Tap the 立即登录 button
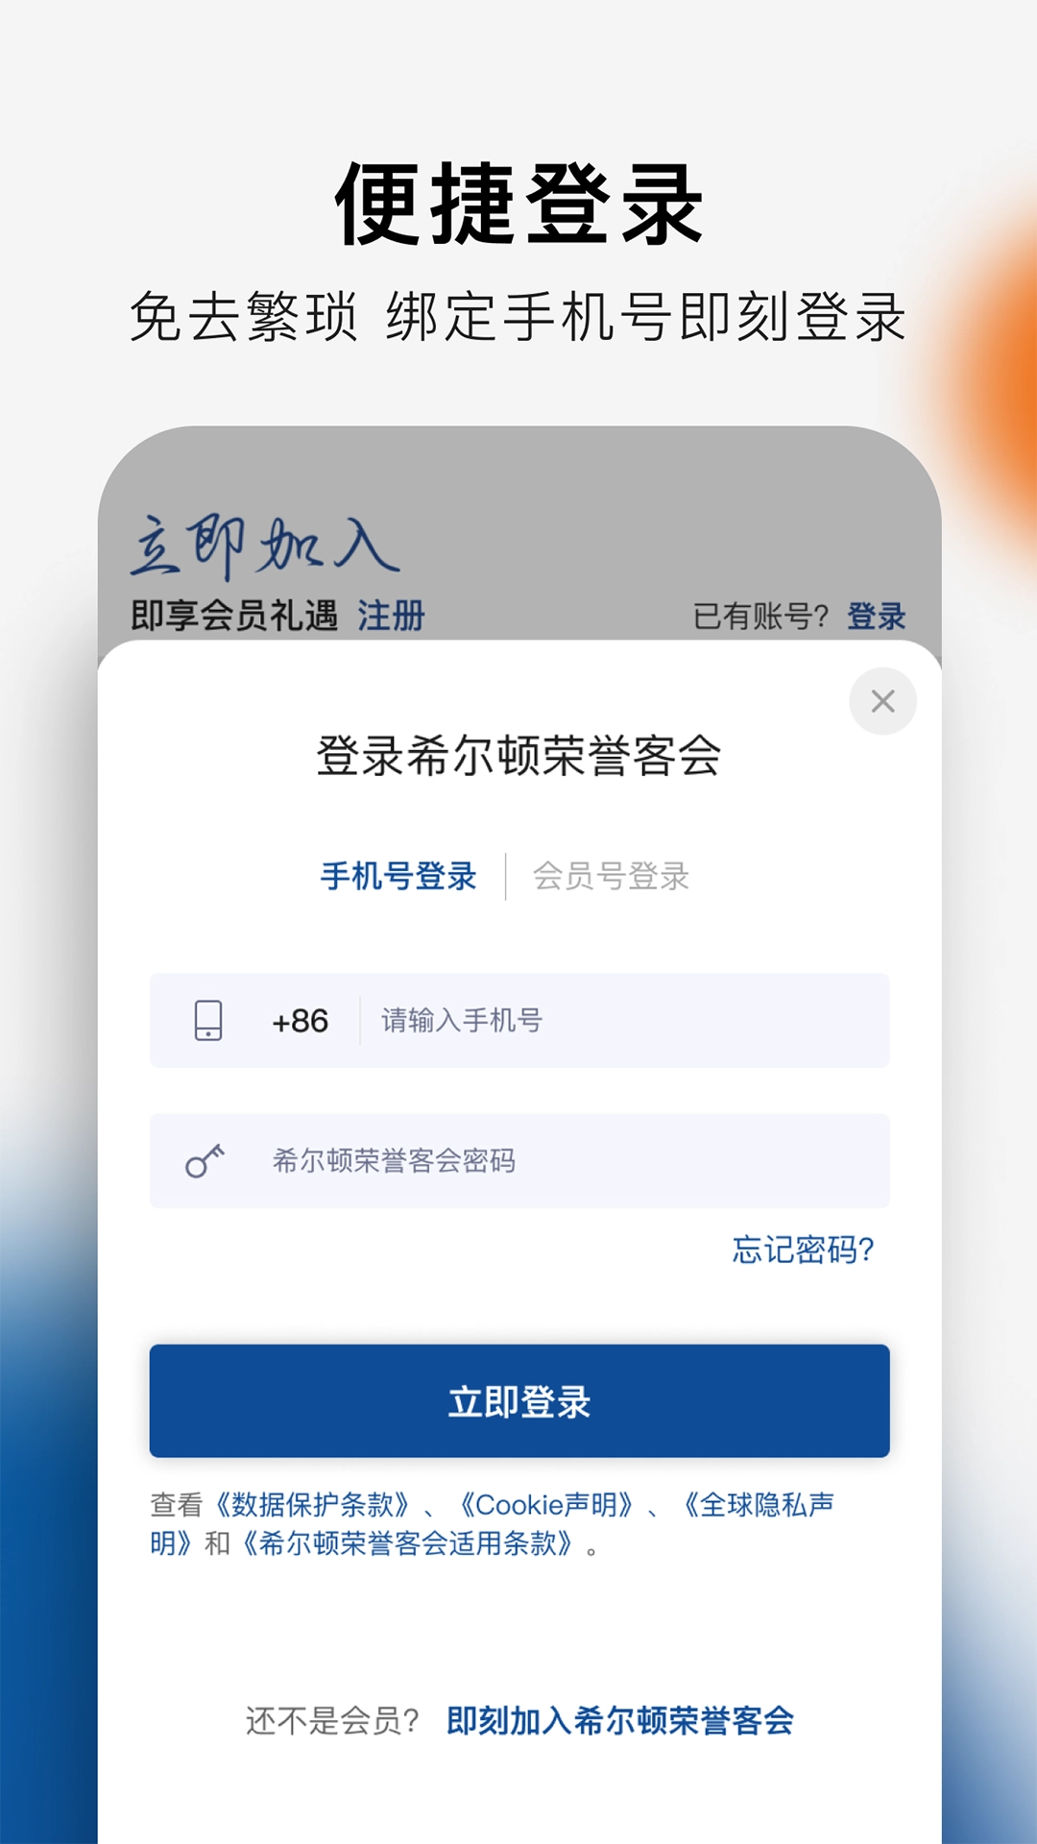The image size is (1037, 1844). pyautogui.click(x=519, y=1401)
